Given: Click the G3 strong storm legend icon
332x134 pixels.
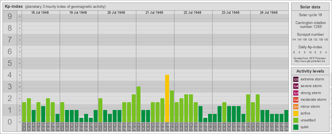Looking at the screenshot, I should click(x=296, y=93).
